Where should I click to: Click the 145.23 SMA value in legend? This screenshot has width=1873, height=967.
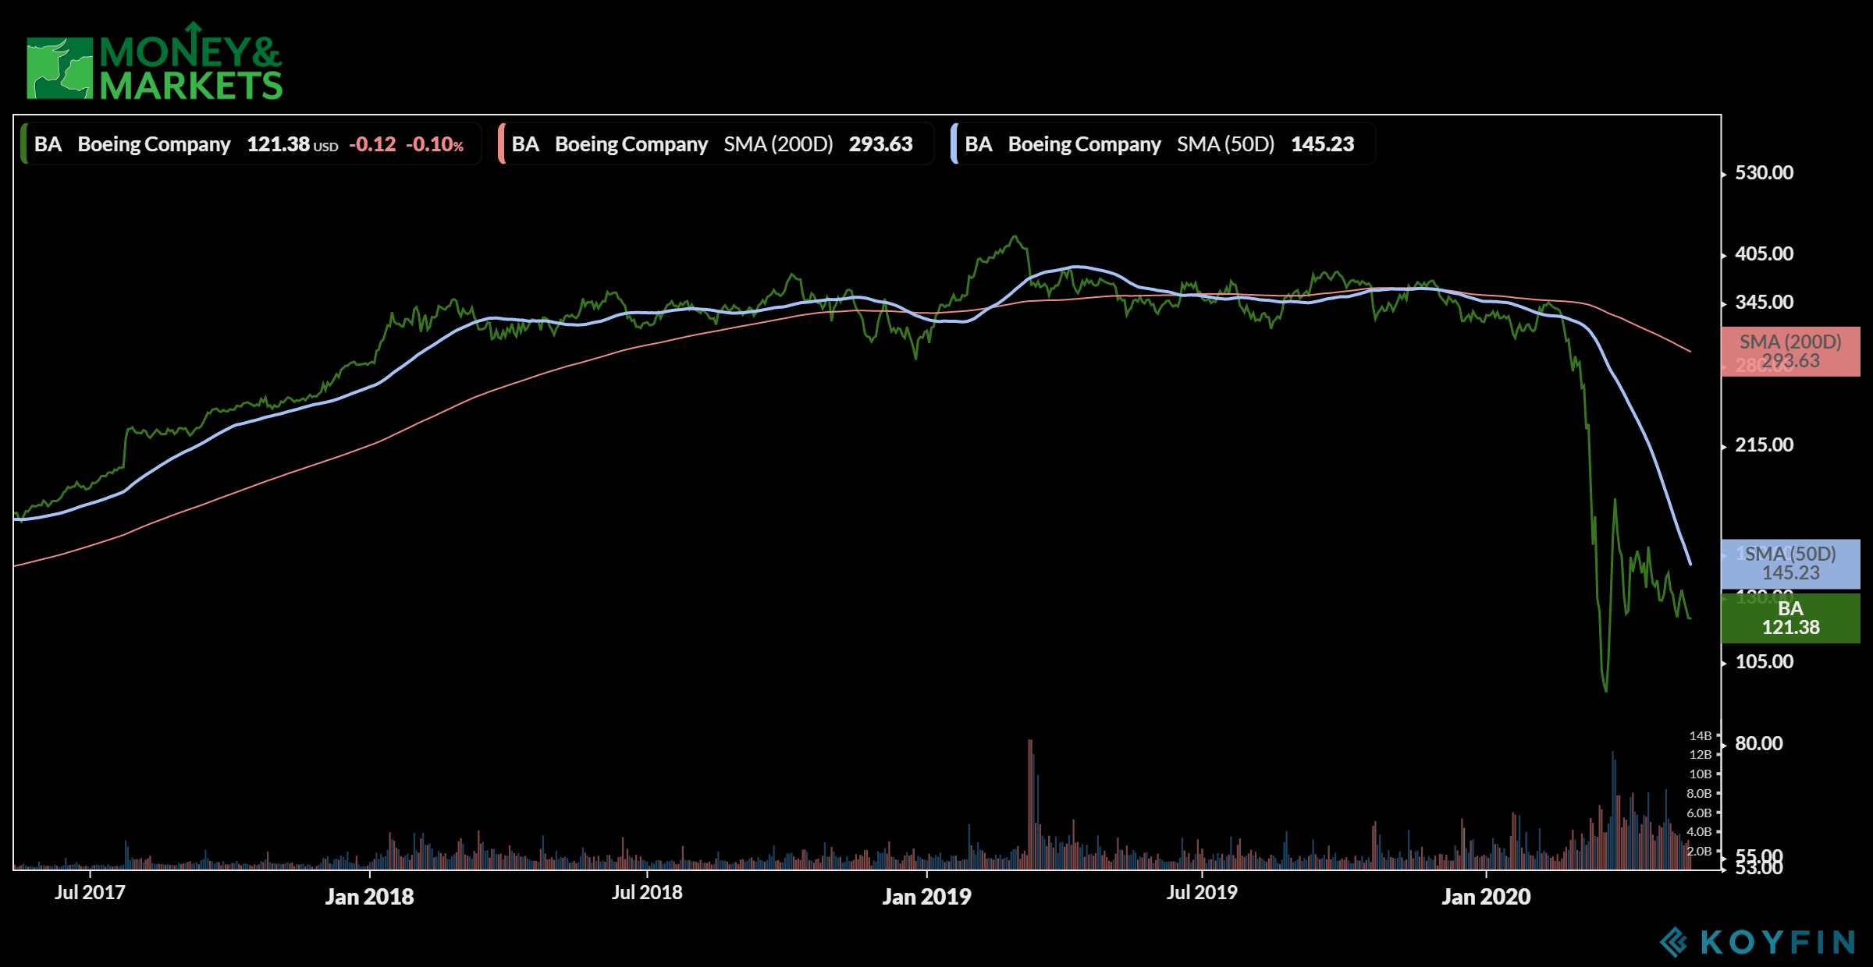point(1323,144)
